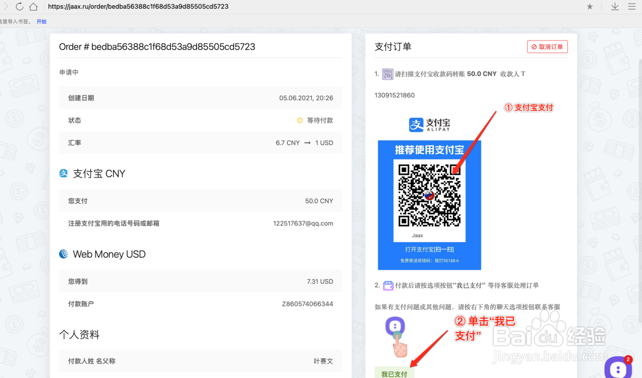Image resolution: width=642 pixels, height=378 pixels.
Task: Click the forward navigation arrow
Action: pyautogui.click(x=6, y=7)
